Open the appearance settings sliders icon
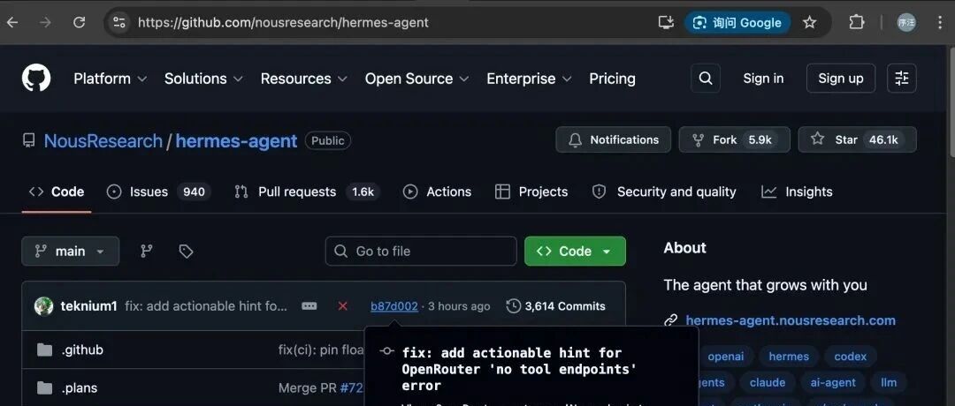Screen dimensions: 955x406 (901, 79)
